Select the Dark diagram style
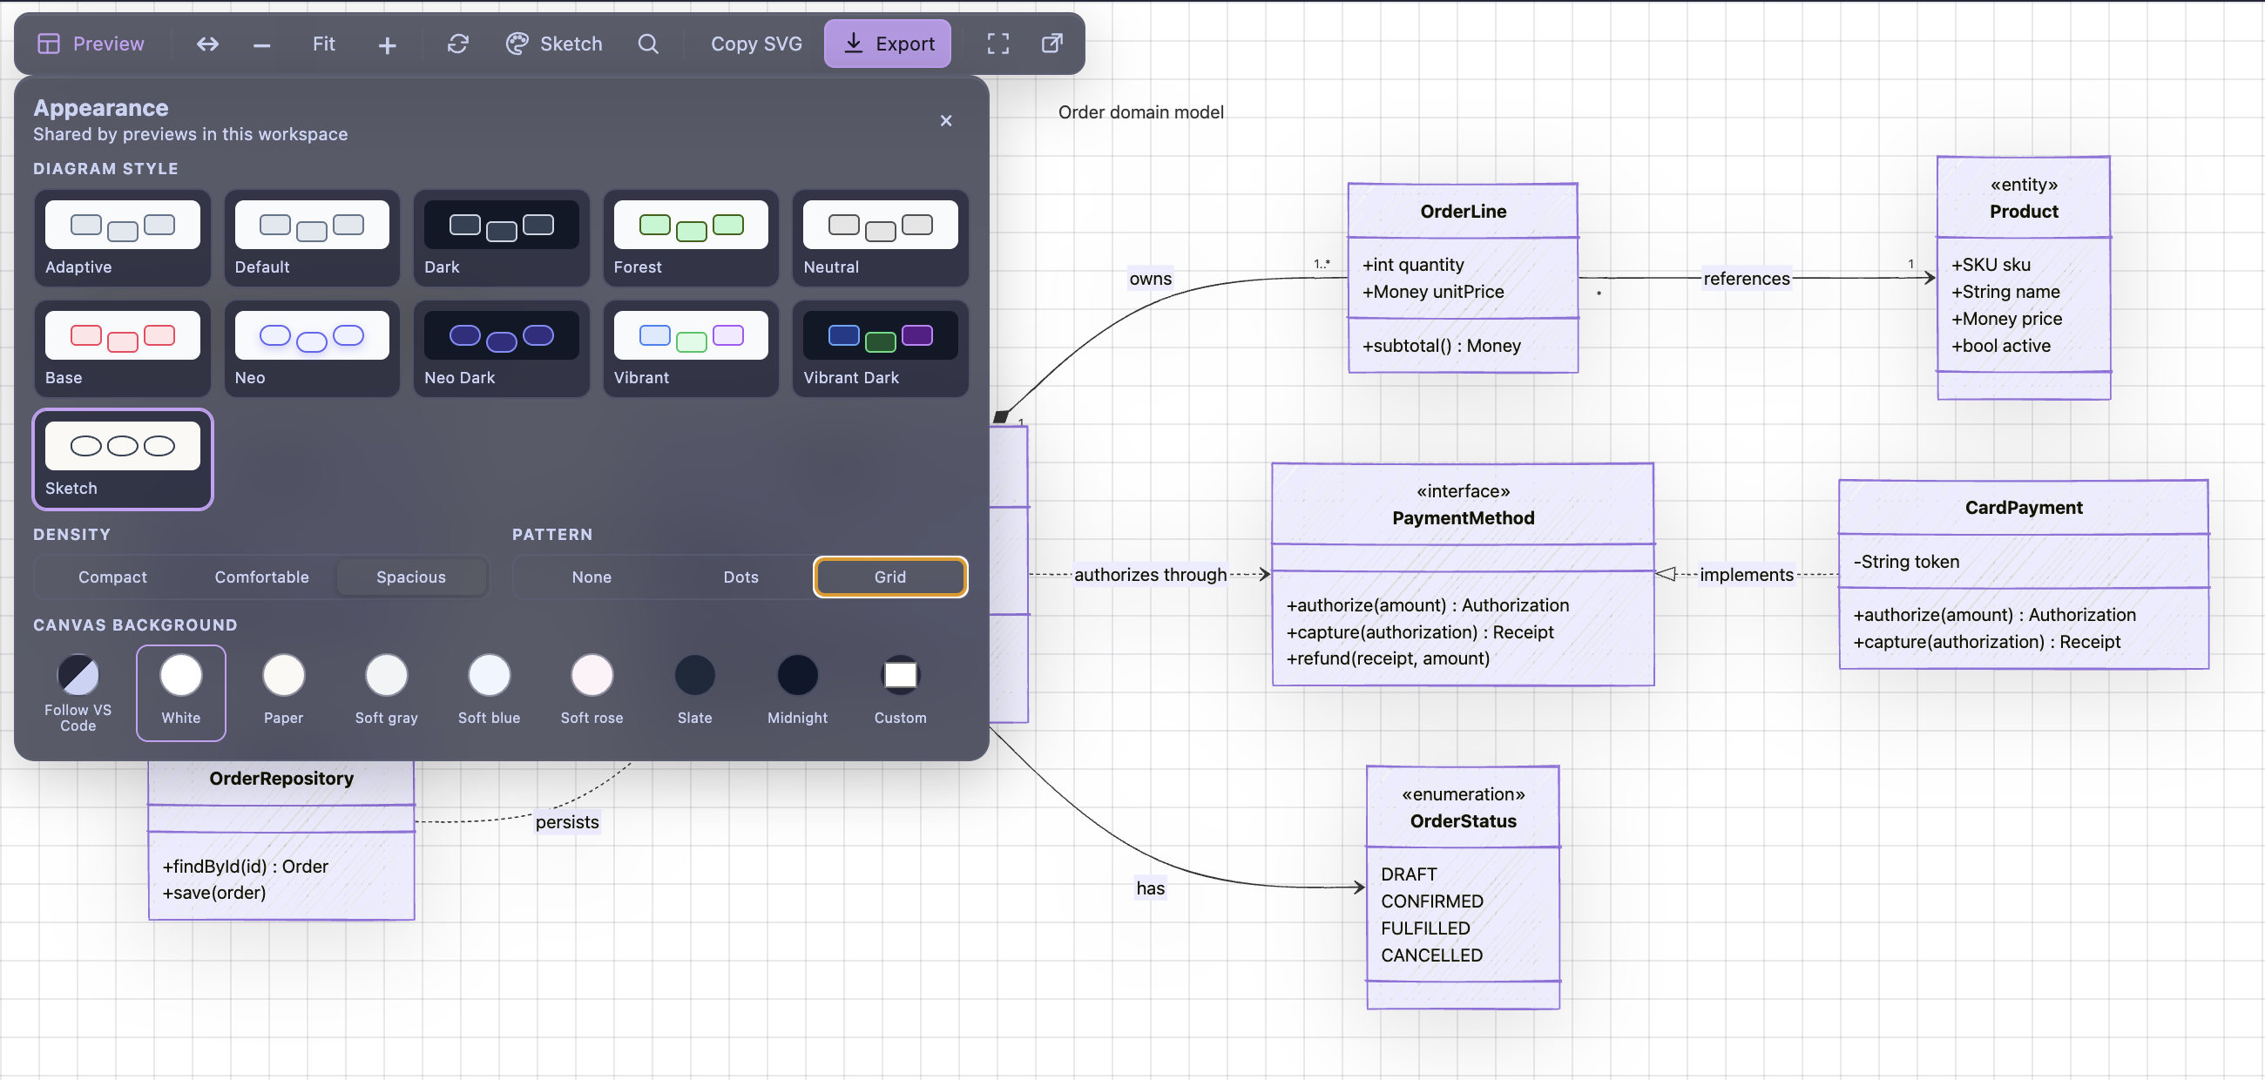2265x1080 pixels. 501,238
